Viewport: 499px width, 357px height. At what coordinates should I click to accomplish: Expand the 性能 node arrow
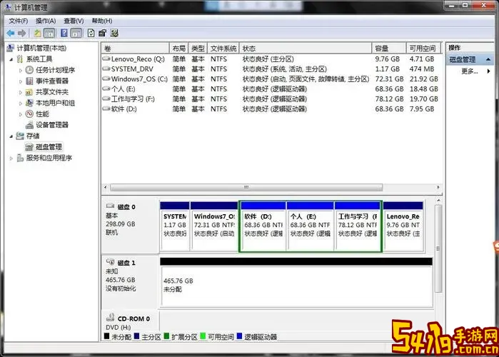21,114
